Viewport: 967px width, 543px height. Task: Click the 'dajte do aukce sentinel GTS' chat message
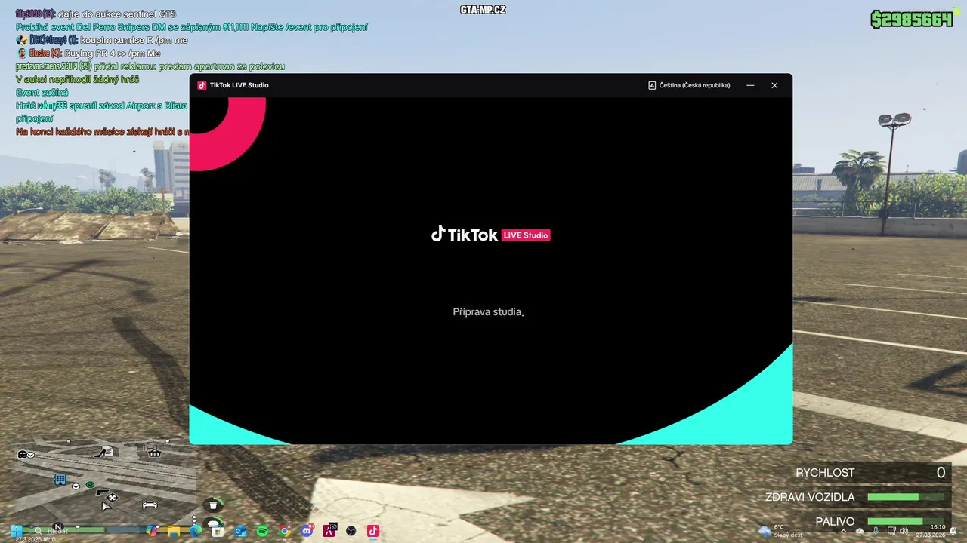(x=95, y=14)
